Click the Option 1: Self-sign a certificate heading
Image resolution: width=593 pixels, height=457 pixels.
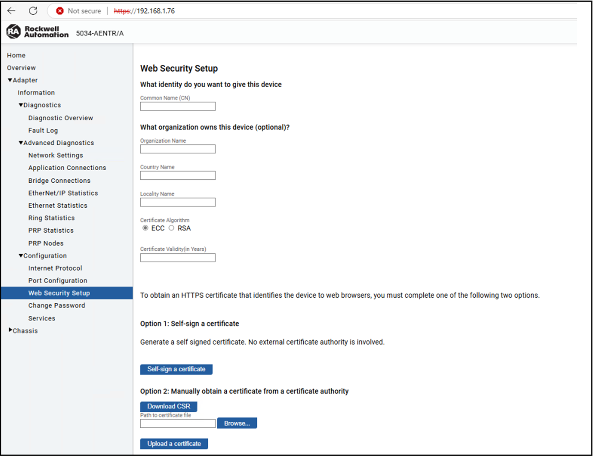(x=189, y=324)
